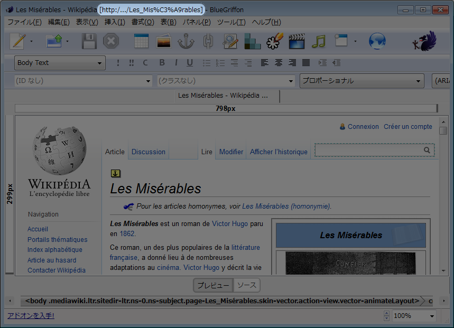Click the definition term icon
Screen dimensions: 454x328
point(234,63)
